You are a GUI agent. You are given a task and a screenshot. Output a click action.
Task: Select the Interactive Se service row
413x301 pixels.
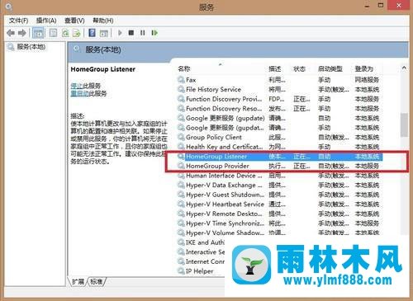coord(202,252)
